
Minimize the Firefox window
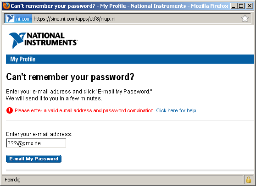(234, 6)
